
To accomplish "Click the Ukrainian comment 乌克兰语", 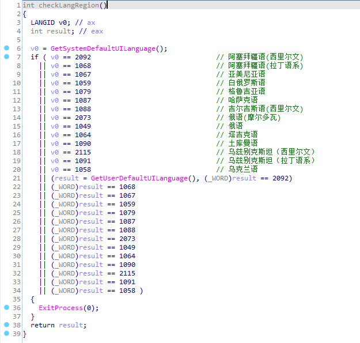I will tap(243, 169).
